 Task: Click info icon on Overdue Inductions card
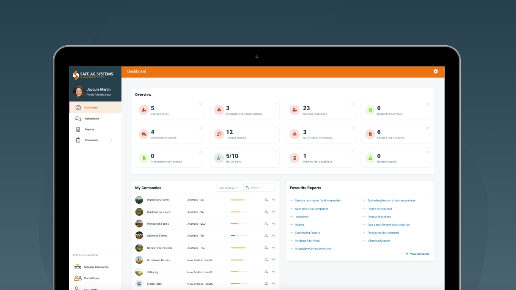click(352, 104)
